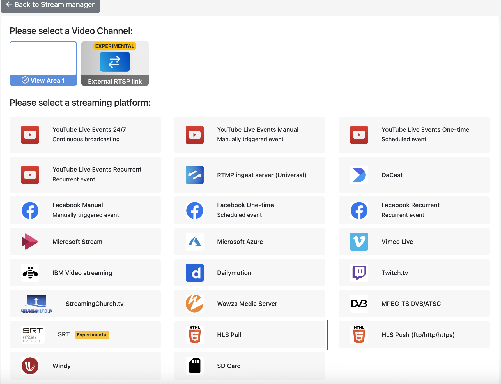Click the IBM Video streaming bee icon
501x384 pixels.
[x=30, y=272]
